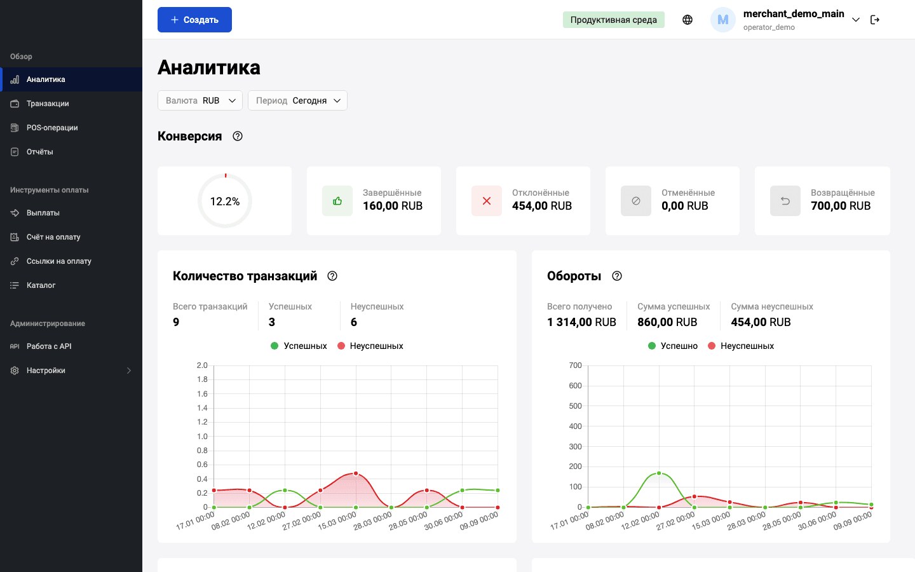Click the Всего транзакций value 9

[176, 322]
